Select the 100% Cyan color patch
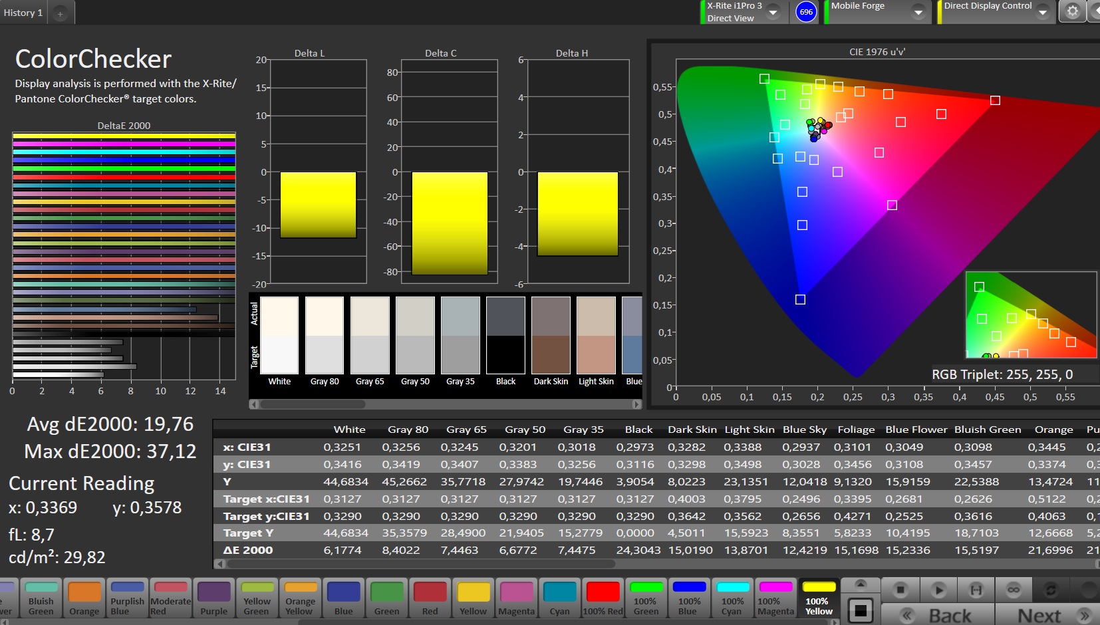The height and width of the screenshot is (625, 1100). (x=732, y=598)
